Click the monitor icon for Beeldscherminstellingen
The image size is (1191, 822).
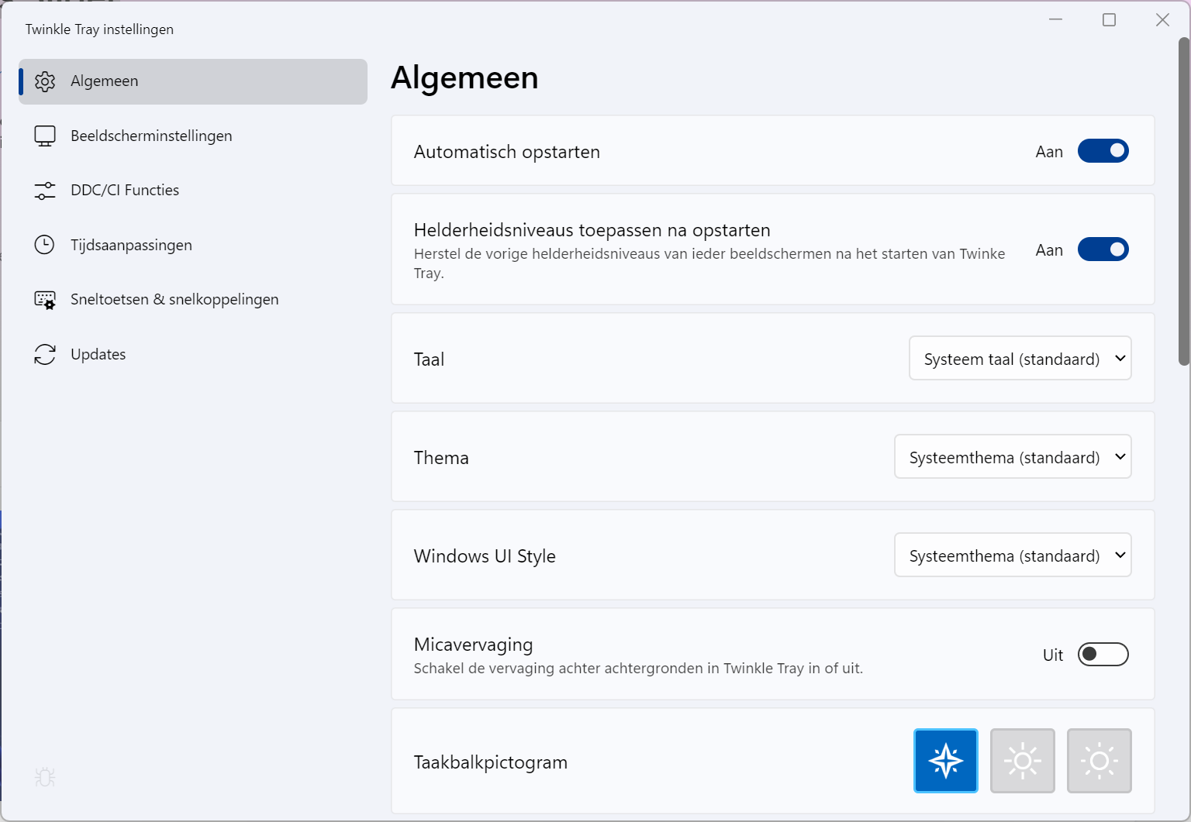[45, 135]
